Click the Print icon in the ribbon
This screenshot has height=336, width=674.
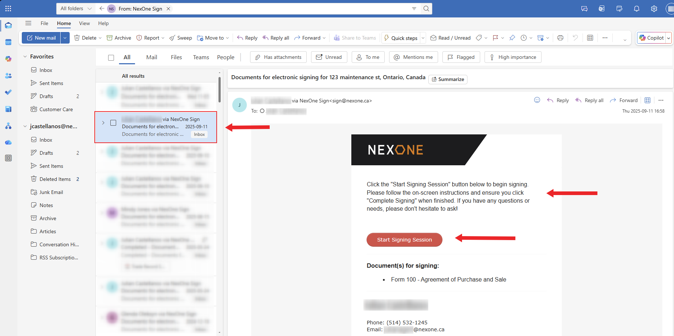coord(560,38)
